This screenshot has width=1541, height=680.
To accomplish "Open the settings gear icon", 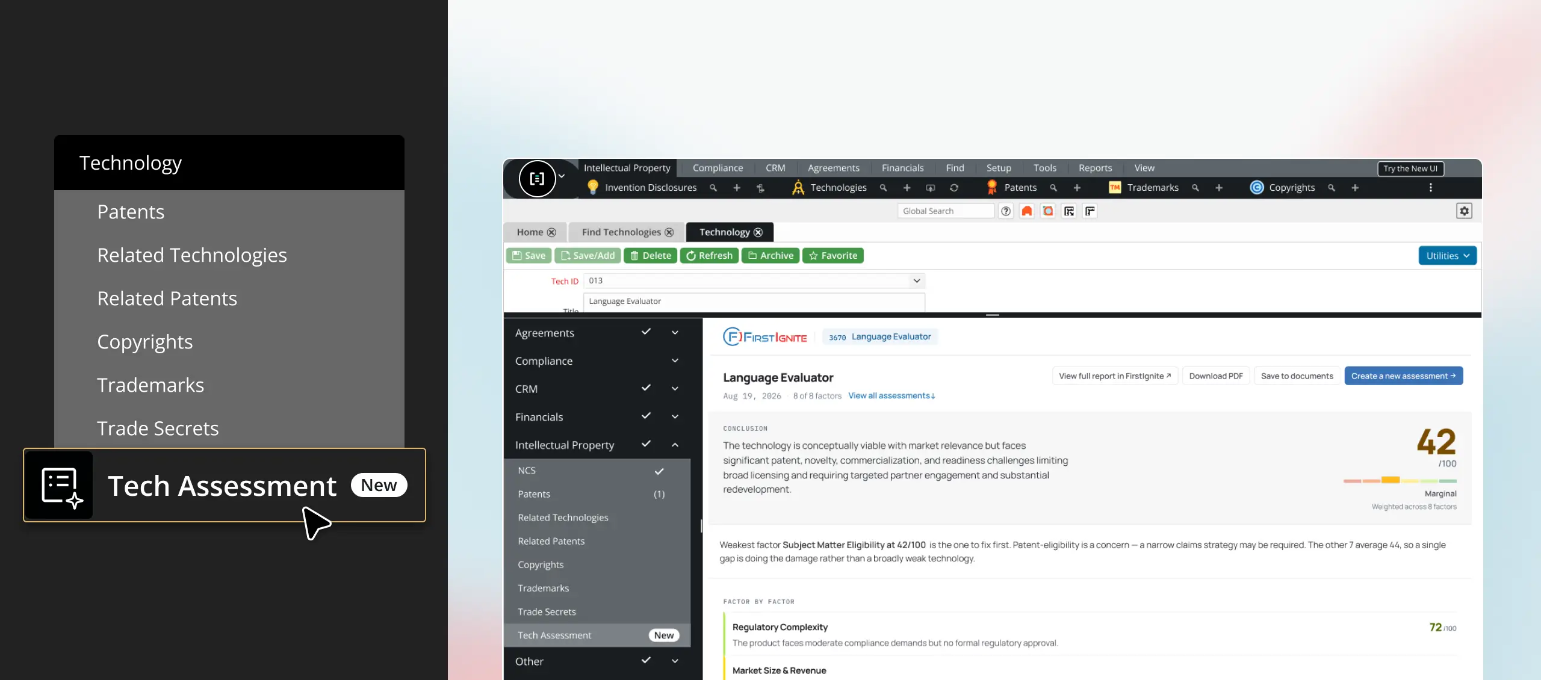I will tap(1465, 211).
